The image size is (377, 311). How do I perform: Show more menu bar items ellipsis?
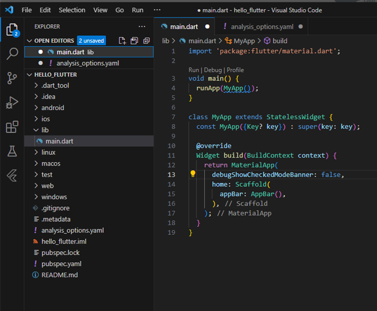pyautogui.click(x=157, y=10)
